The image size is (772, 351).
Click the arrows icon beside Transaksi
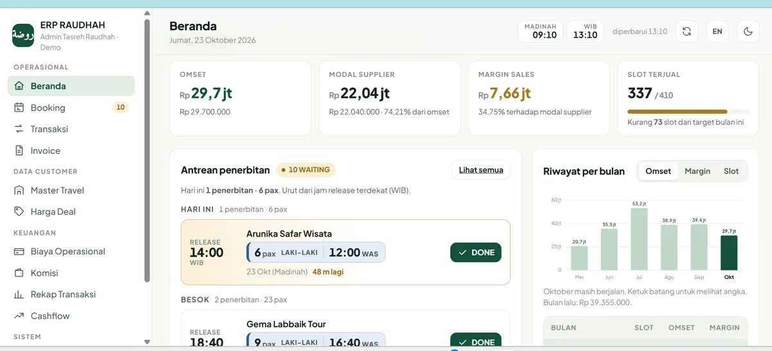pyautogui.click(x=19, y=129)
